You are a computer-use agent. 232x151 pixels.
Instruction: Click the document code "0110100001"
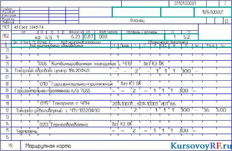tap(185, 3)
